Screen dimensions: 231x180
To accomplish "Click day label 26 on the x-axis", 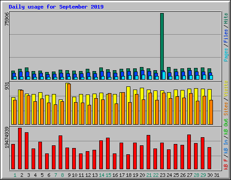I will tap(183, 175).
